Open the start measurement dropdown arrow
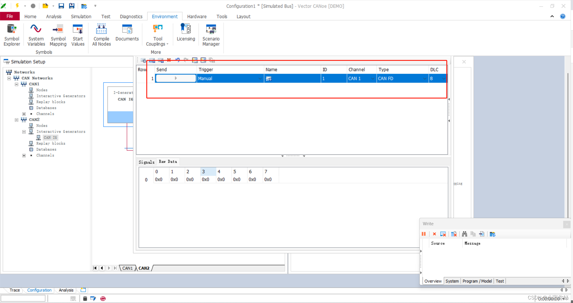573x303 pixels. 25,6
